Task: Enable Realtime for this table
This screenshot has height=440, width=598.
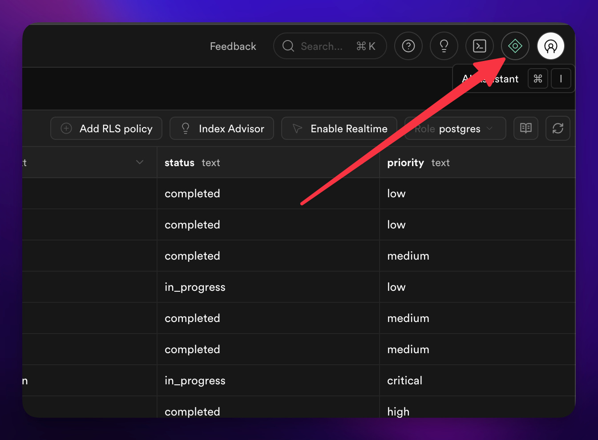Action: [x=339, y=128]
